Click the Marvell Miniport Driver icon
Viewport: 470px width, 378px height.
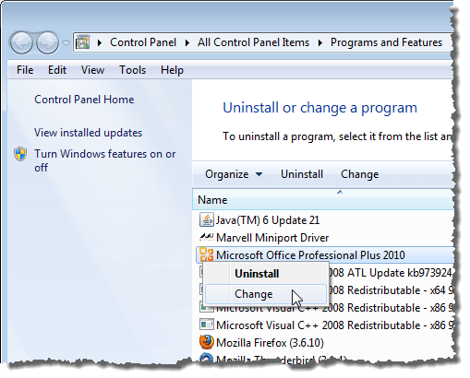point(207,237)
